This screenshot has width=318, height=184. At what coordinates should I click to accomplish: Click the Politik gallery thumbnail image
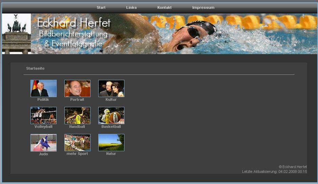pyautogui.click(x=43, y=89)
